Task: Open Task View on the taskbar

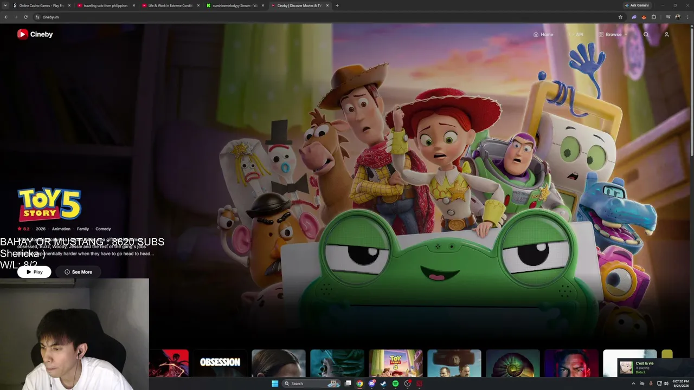Action: tap(348, 383)
